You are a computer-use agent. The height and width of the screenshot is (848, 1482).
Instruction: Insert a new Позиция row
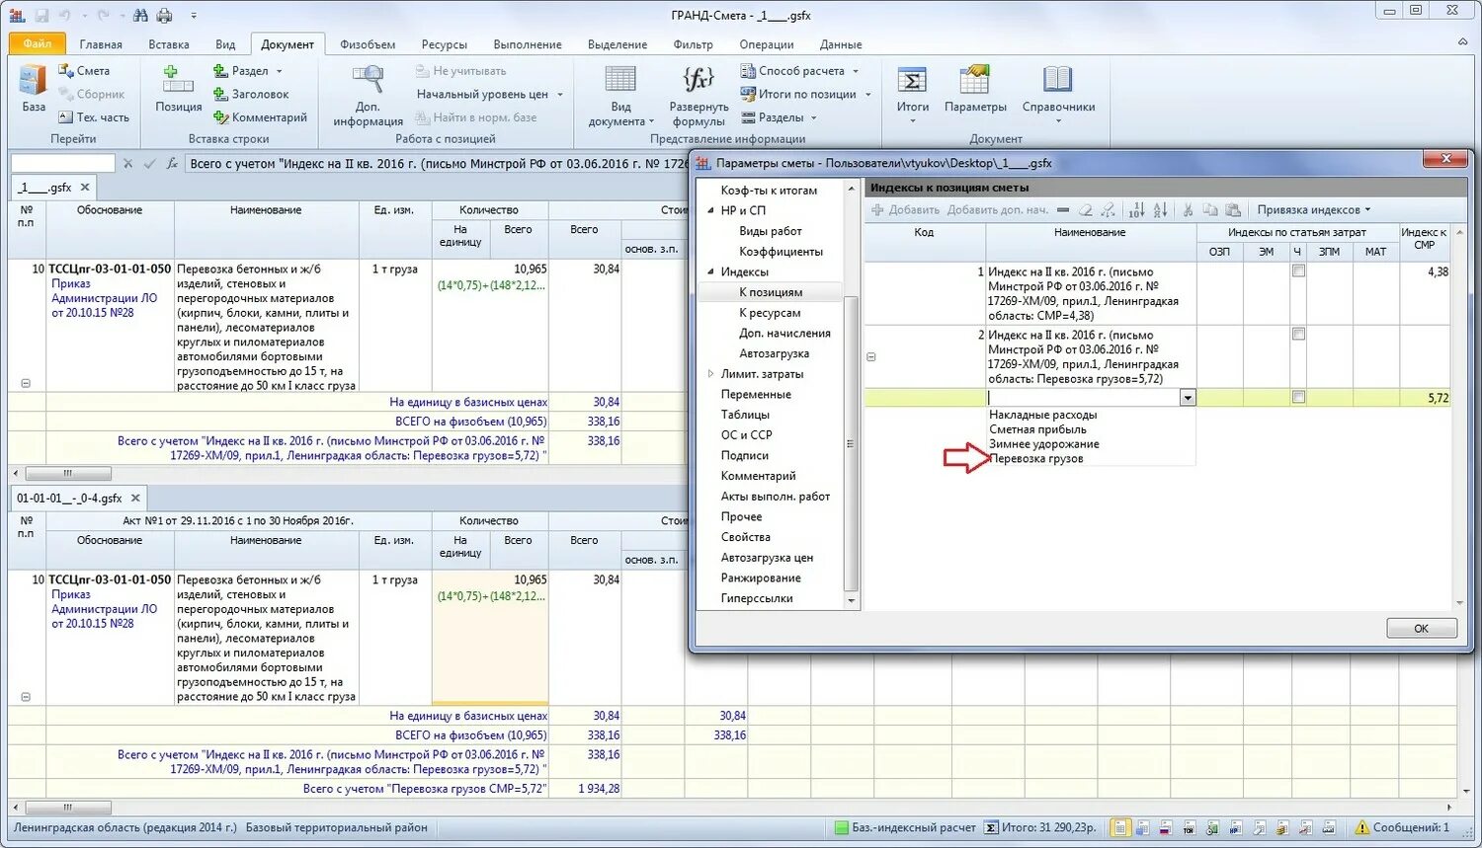178,89
